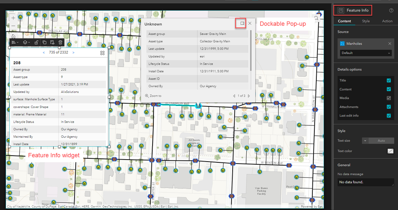Toggle the Attachments checkbox
This screenshot has width=398, height=210.
[x=388, y=107]
